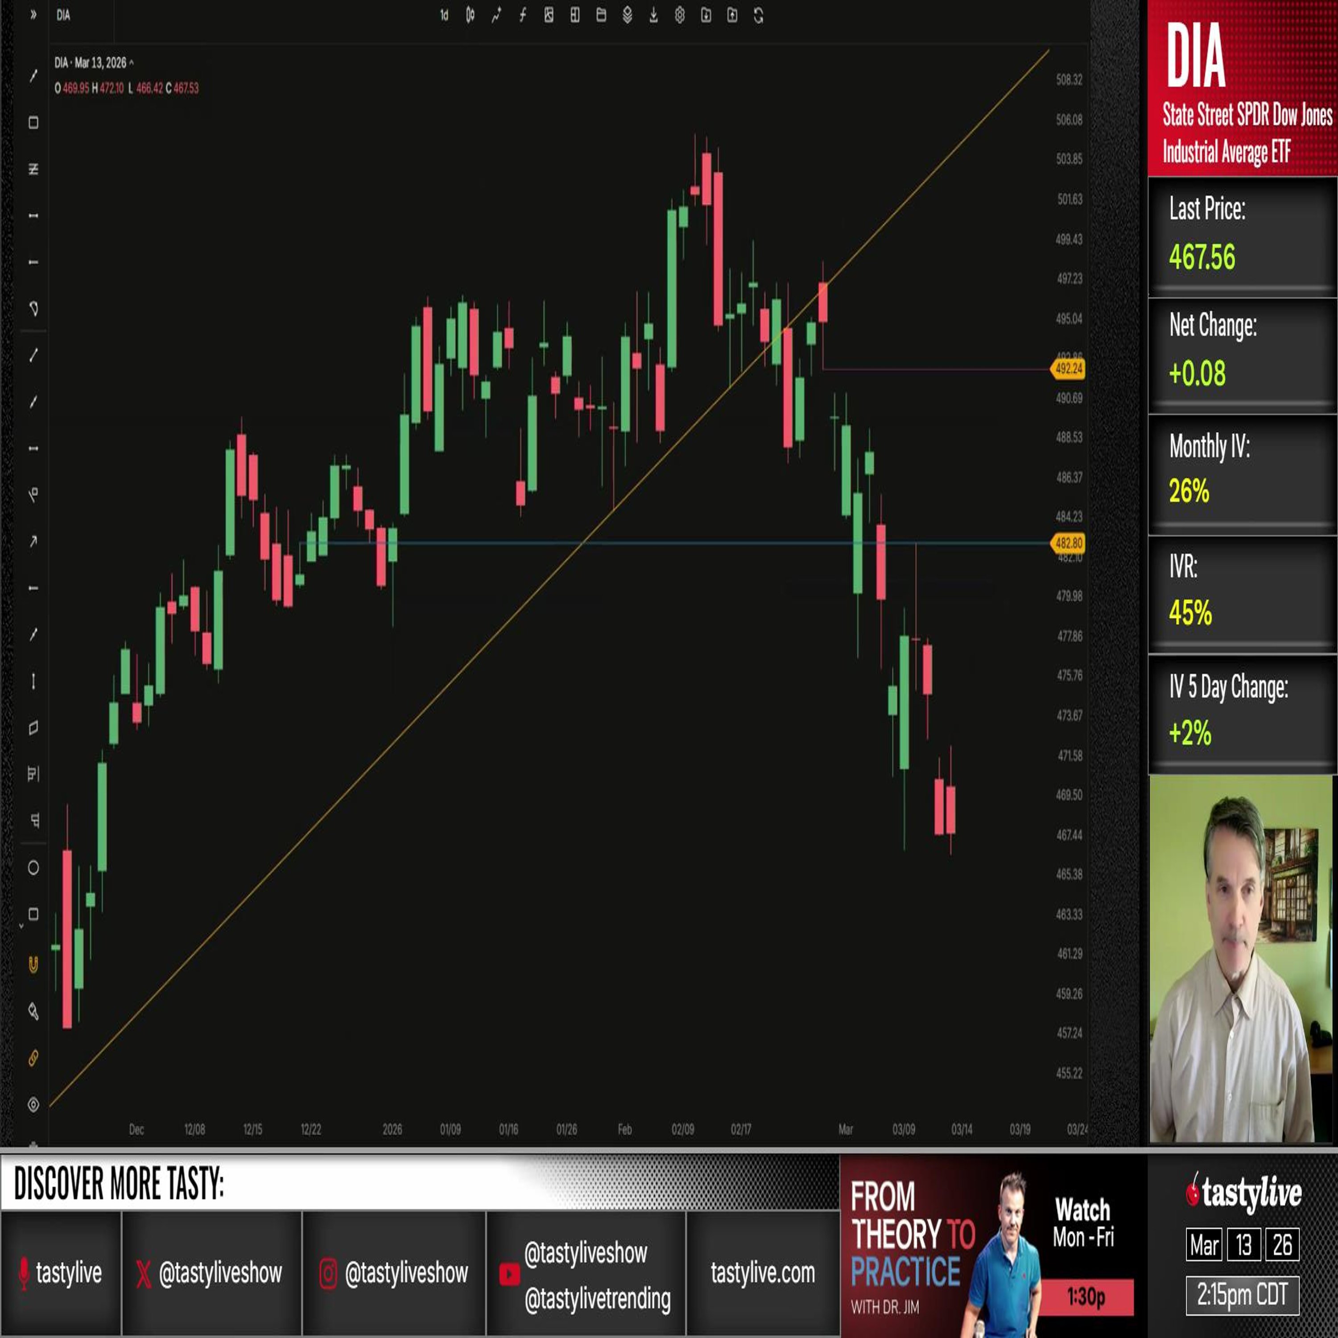
Task: Click the import chart (folder down-arrow) icon
Action: point(706,15)
